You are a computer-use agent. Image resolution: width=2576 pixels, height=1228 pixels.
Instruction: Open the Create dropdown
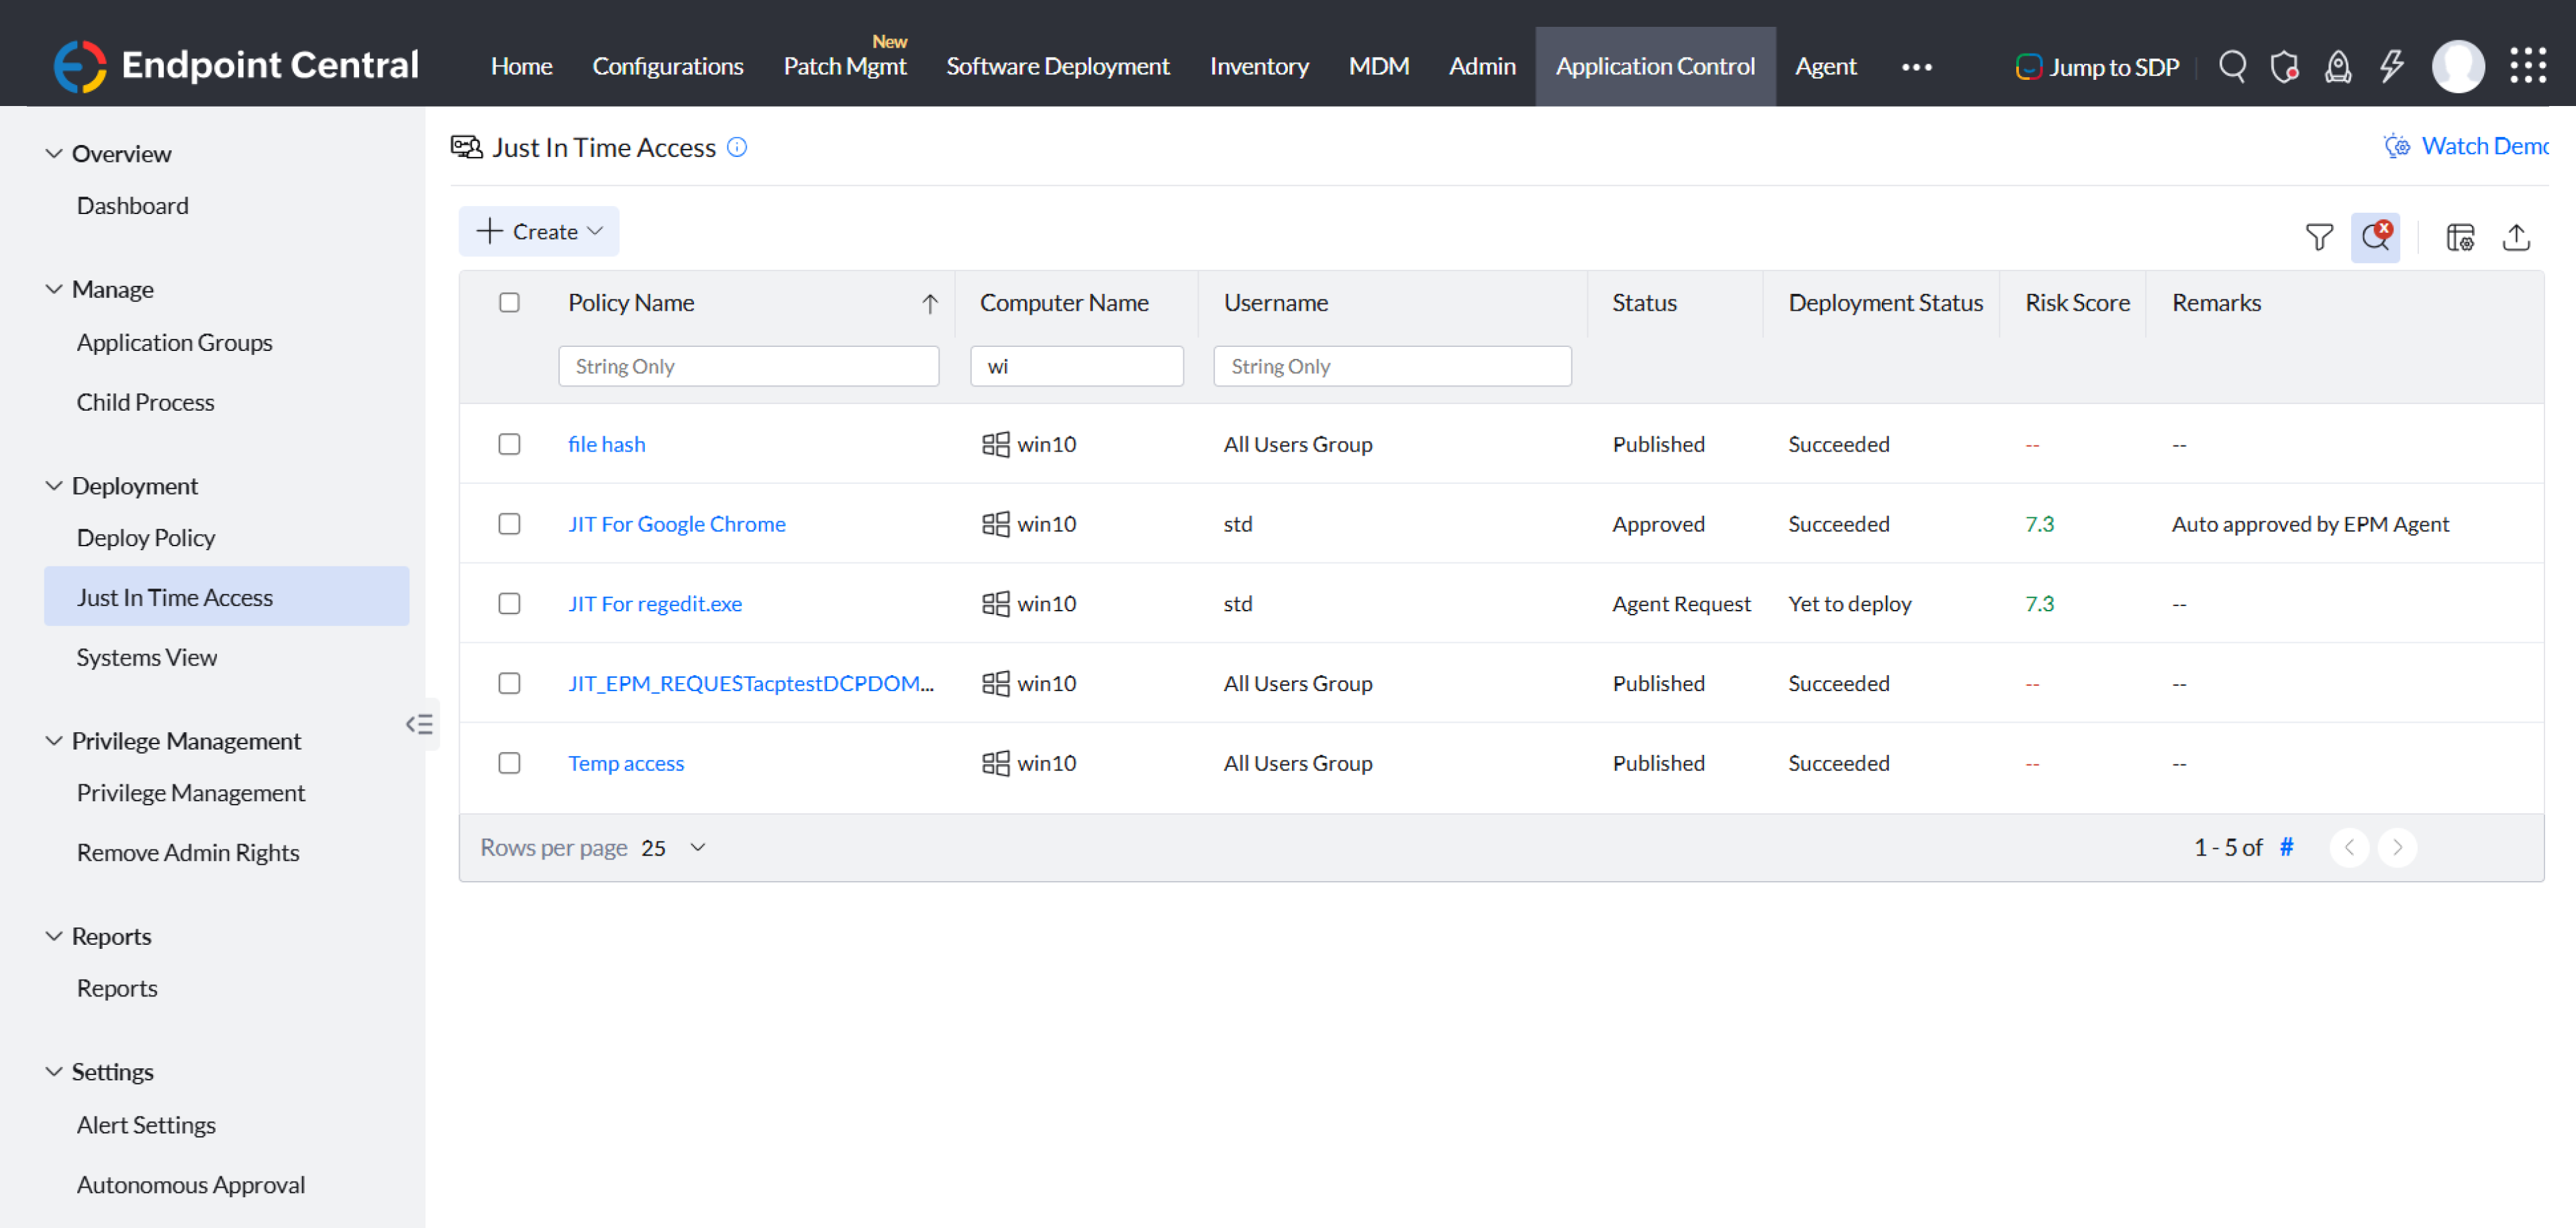pos(539,231)
